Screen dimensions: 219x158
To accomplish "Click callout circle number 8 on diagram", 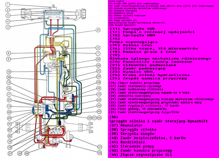I will click(9, 53).
